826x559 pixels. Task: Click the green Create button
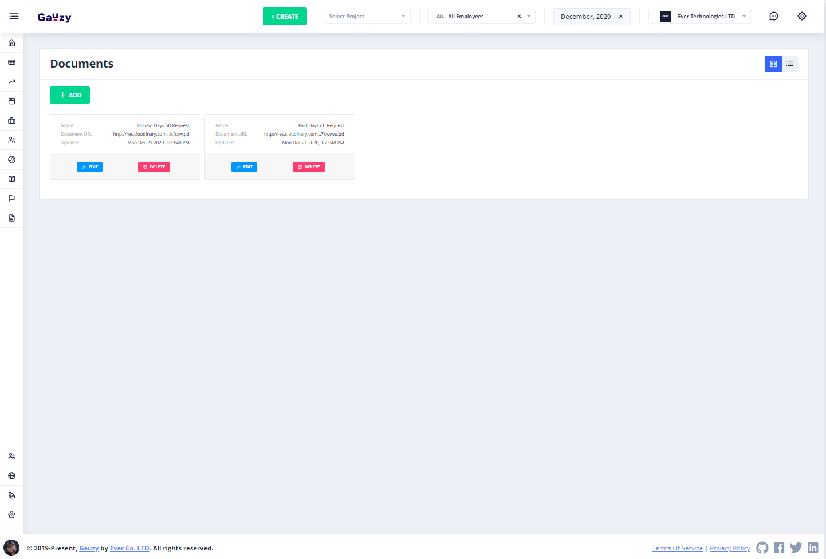(x=285, y=17)
